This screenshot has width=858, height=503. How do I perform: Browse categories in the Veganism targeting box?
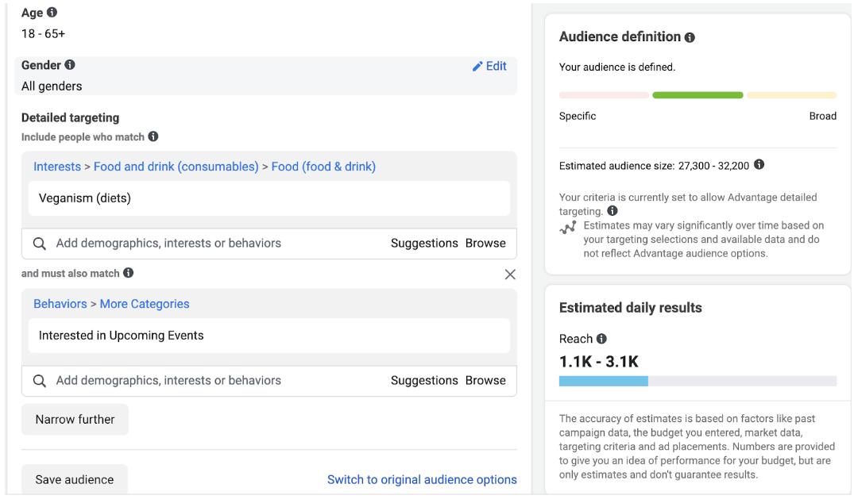pos(485,244)
